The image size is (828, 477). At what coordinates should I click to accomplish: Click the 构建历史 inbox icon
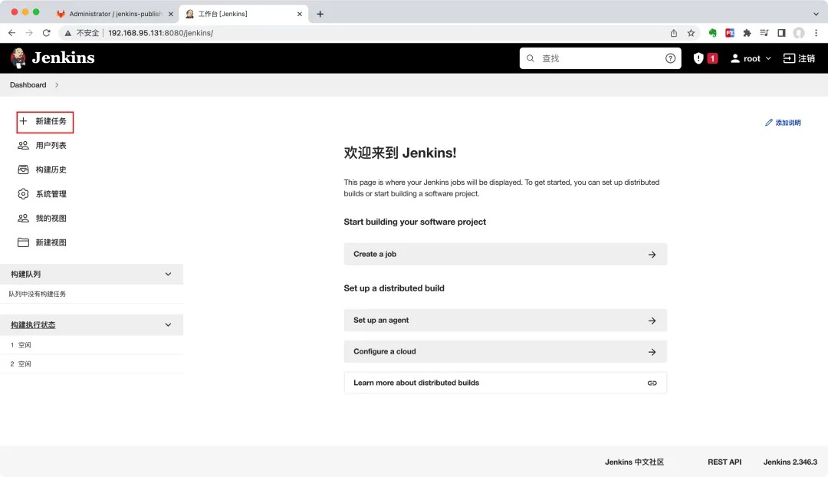pos(23,169)
